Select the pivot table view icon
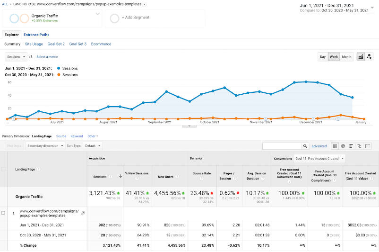Viewport: 379px width, 252px height. click(367, 146)
